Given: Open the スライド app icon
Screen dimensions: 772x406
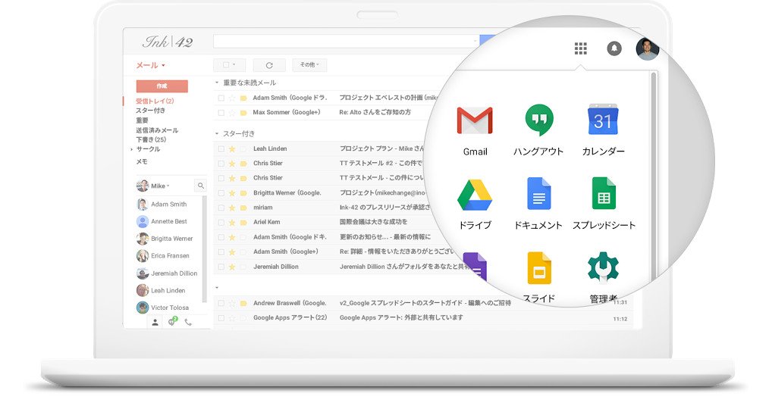Looking at the screenshot, I should [538, 268].
